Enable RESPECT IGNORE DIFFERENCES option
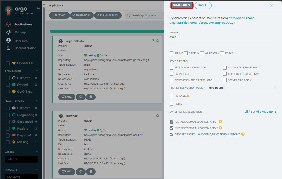 (x=171, y=80)
